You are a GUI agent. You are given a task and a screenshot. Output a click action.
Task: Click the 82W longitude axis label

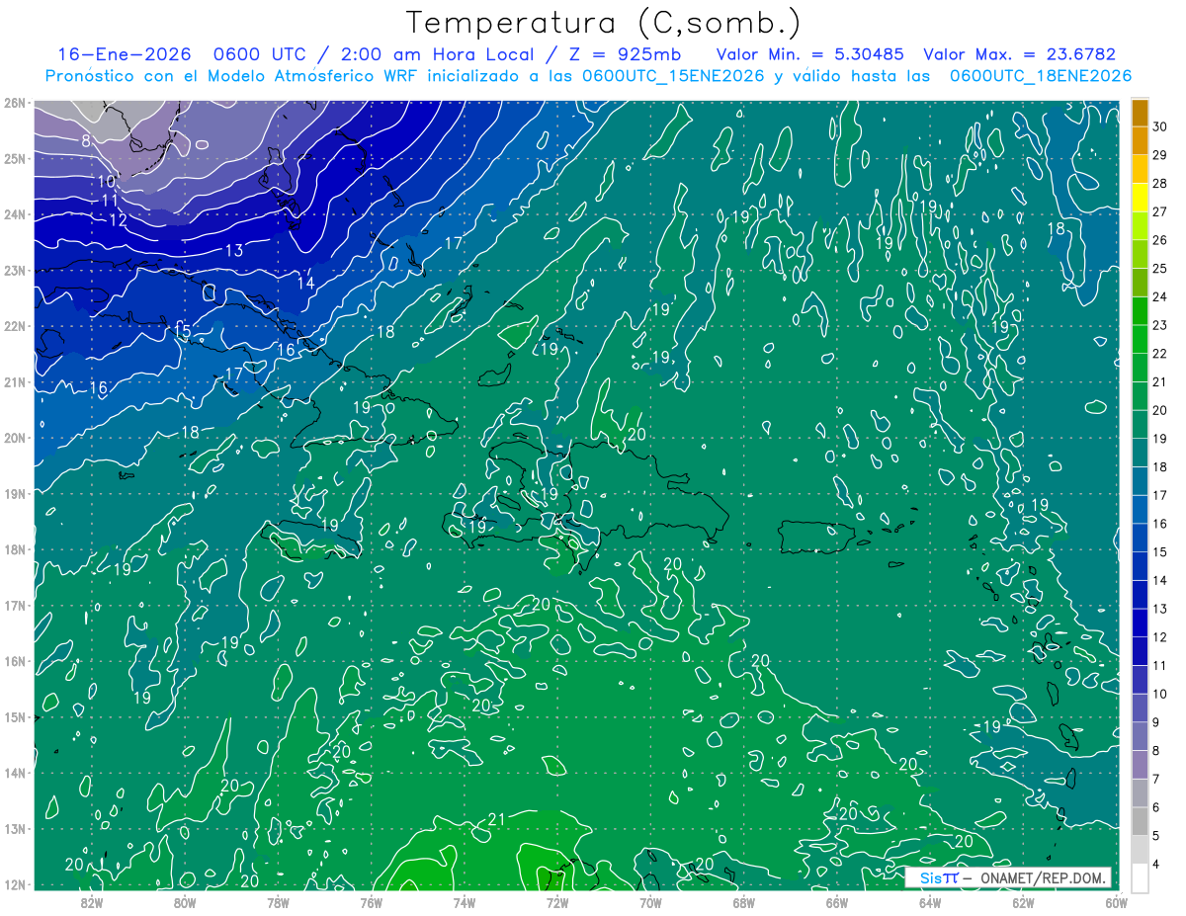click(x=91, y=902)
